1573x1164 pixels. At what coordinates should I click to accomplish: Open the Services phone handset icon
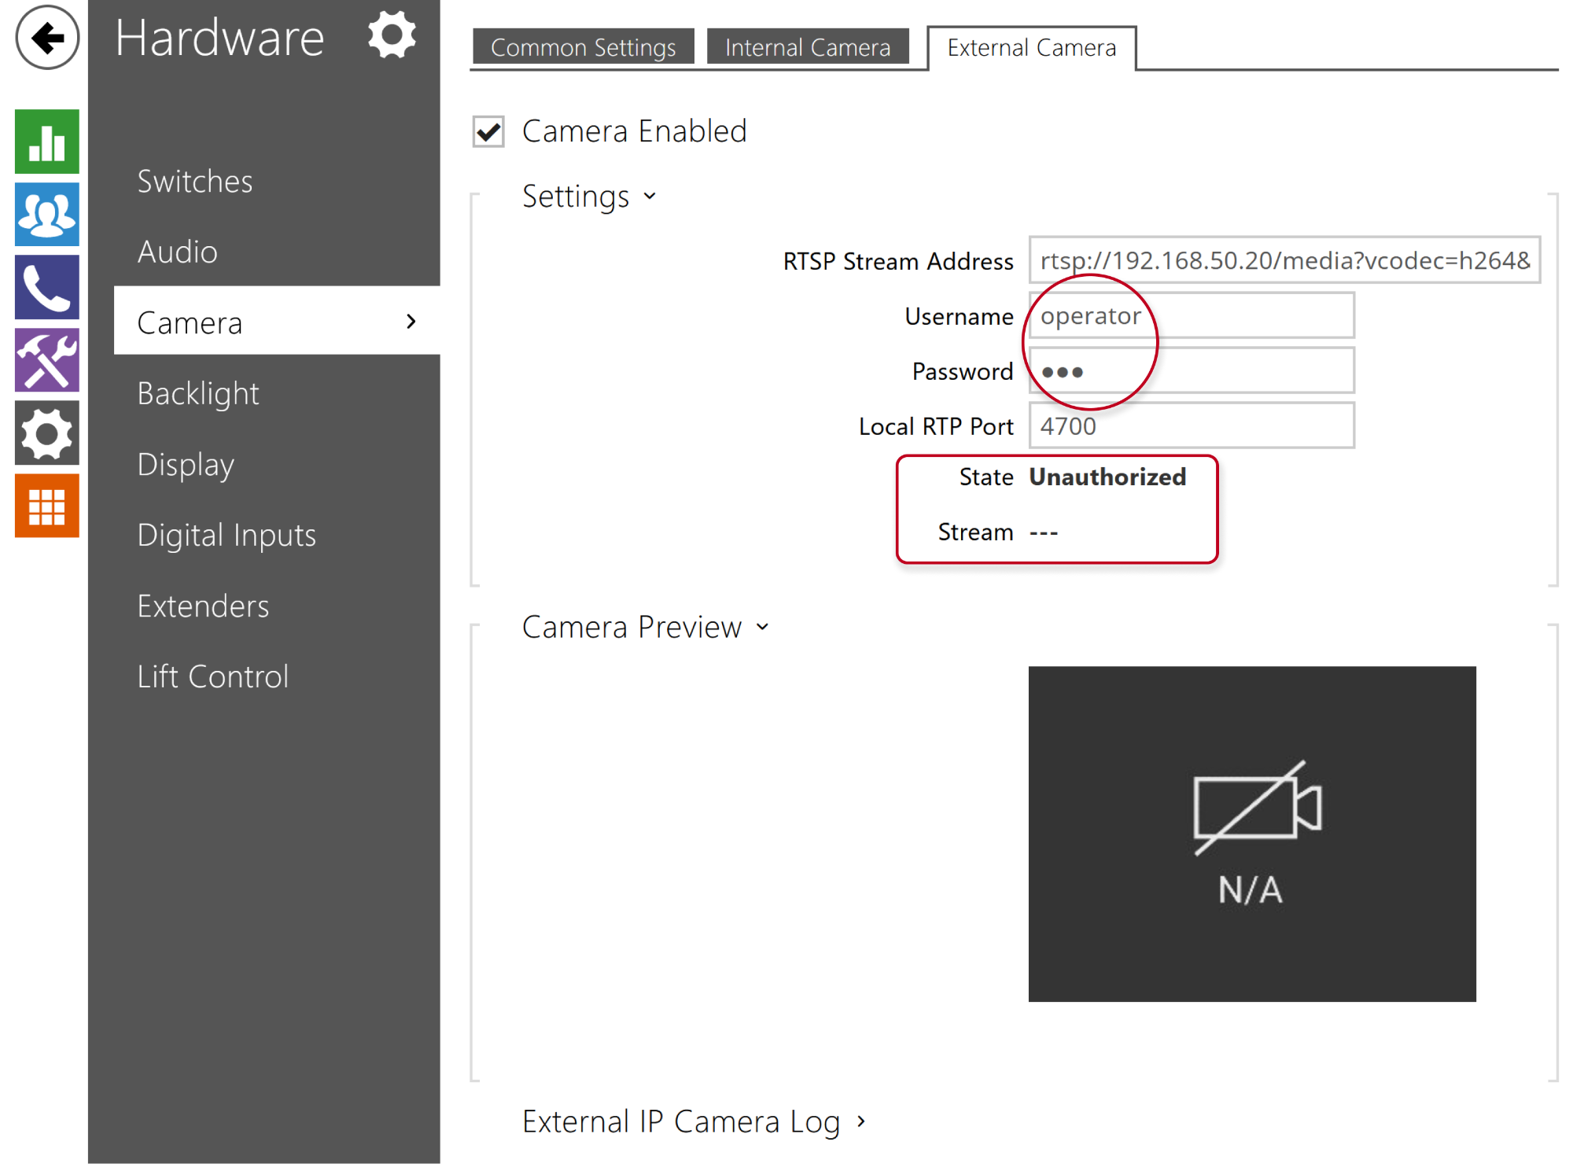(x=47, y=287)
